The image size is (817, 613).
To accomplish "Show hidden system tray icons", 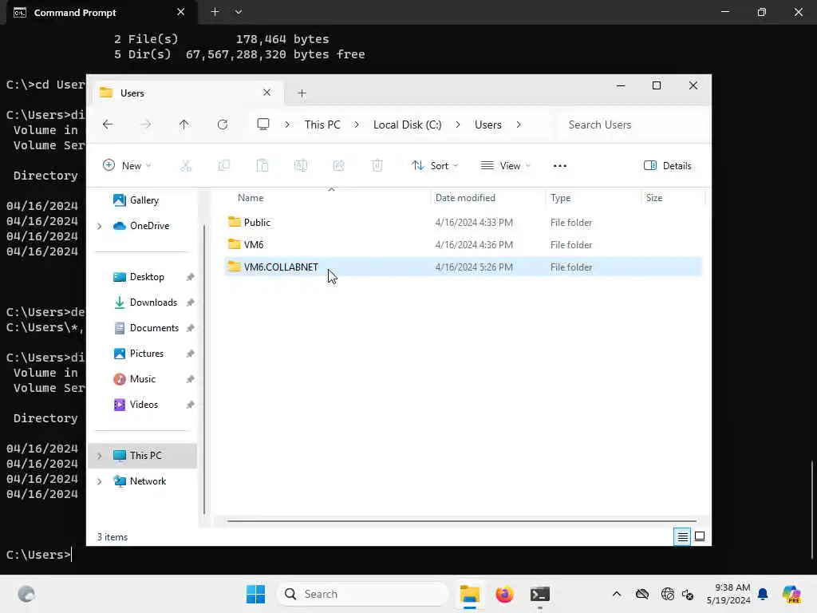I will [617, 594].
